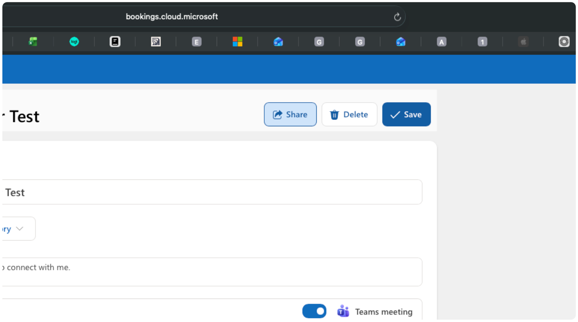Open the Apple logo favorite icon
Image resolution: width=578 pixels, height=322 pixels.
(523, 41)
